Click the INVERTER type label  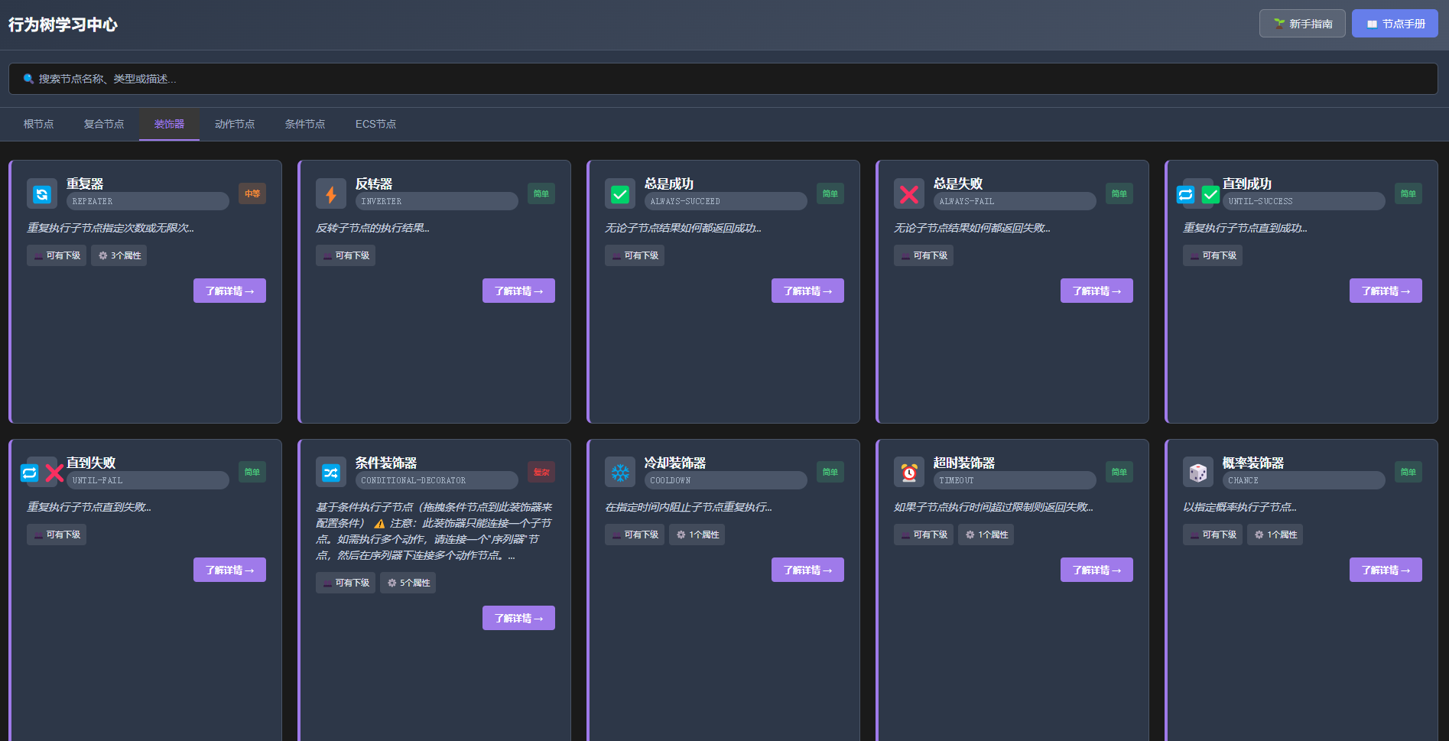437,201
